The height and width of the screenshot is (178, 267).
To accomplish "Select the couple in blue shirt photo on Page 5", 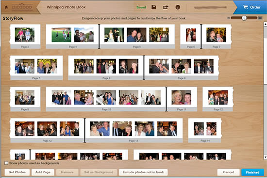I will click(x=136, y=35).
